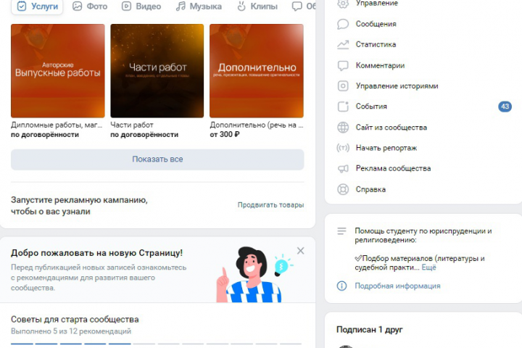Image resolution: width=522 pixels, height=348 pixels.
Task: Click the События notification icon
Action: [342, 107]
